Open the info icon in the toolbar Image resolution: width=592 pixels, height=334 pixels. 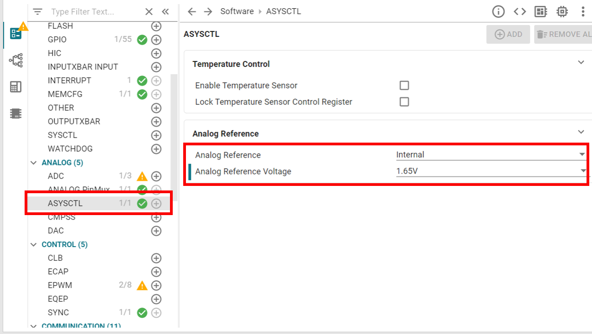pos(499,12)
